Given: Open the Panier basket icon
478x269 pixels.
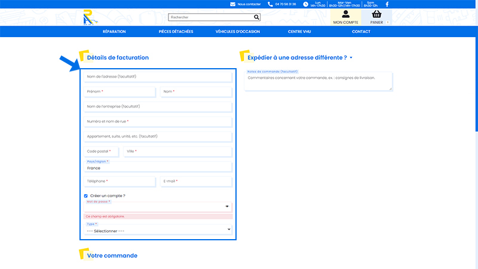Looking at the screenshot, I should click(376, 14).
